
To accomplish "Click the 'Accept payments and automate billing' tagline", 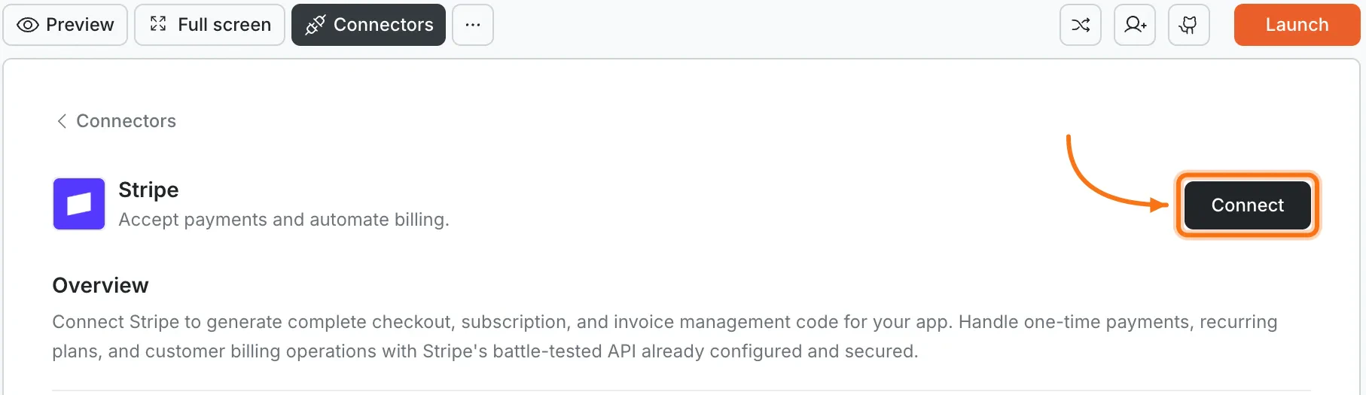I will point(283,220).
